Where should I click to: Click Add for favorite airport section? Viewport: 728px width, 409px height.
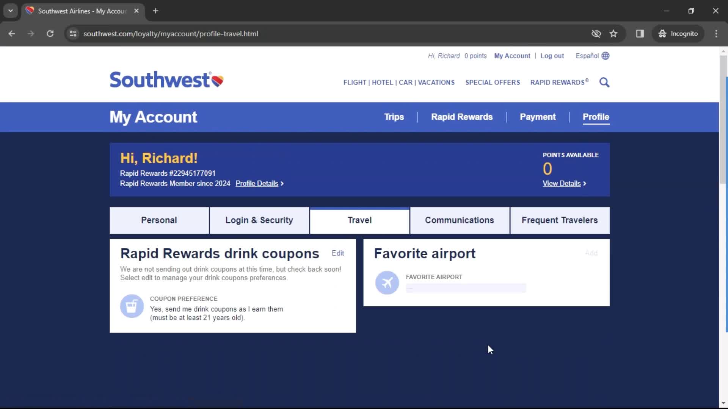click(591, 253)
